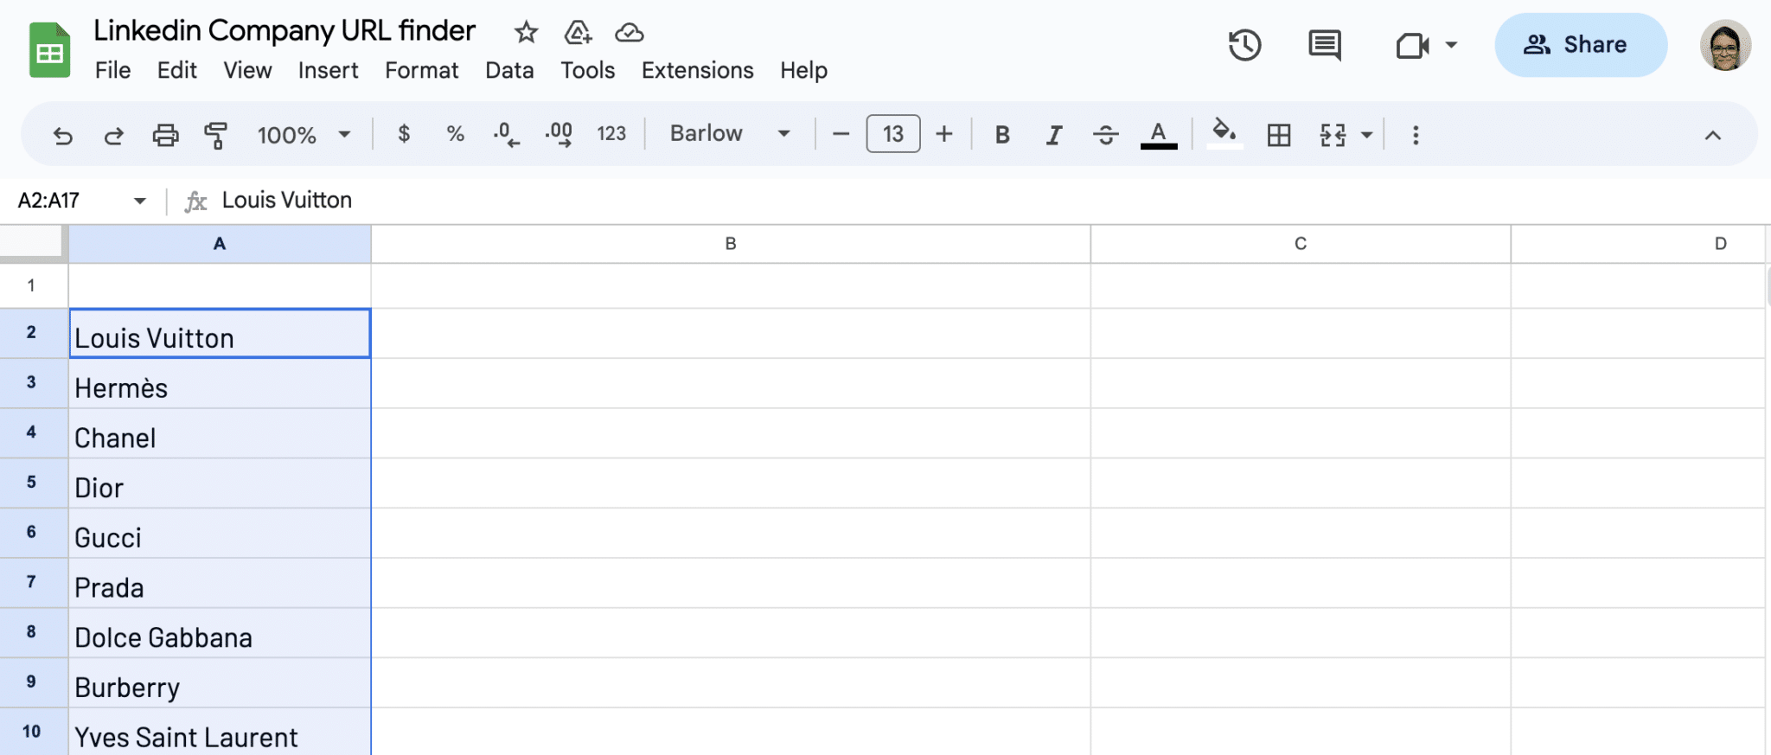The image size is (1771, 755).
Task: Format as currency with dollar icon
Action: pyautogui.click(x=404, y=134)
